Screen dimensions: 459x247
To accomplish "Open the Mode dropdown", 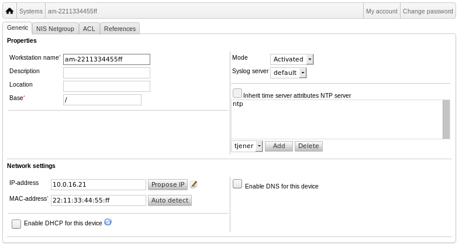I will (292, 59).
